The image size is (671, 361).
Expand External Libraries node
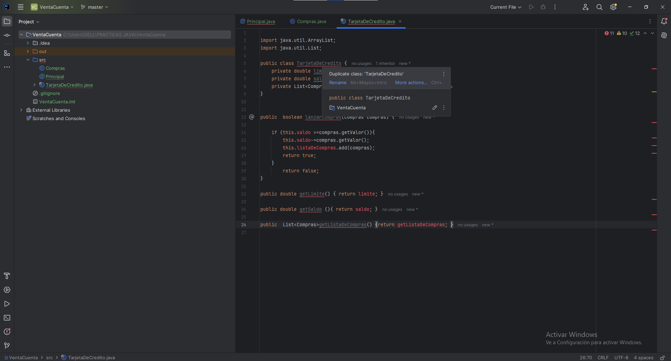click(x=21, y=110)
